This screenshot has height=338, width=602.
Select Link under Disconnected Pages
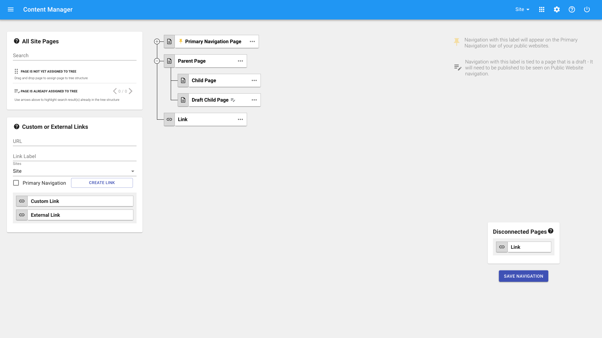(x=524, y=247)
